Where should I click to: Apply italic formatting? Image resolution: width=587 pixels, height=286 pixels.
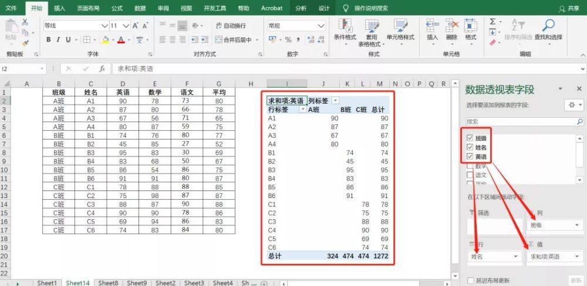click(58, 40)
